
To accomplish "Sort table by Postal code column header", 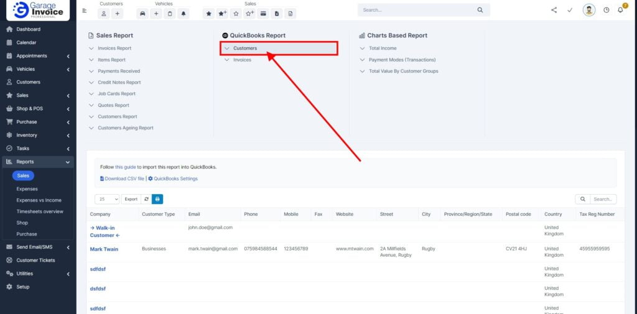I will [518, 214].
